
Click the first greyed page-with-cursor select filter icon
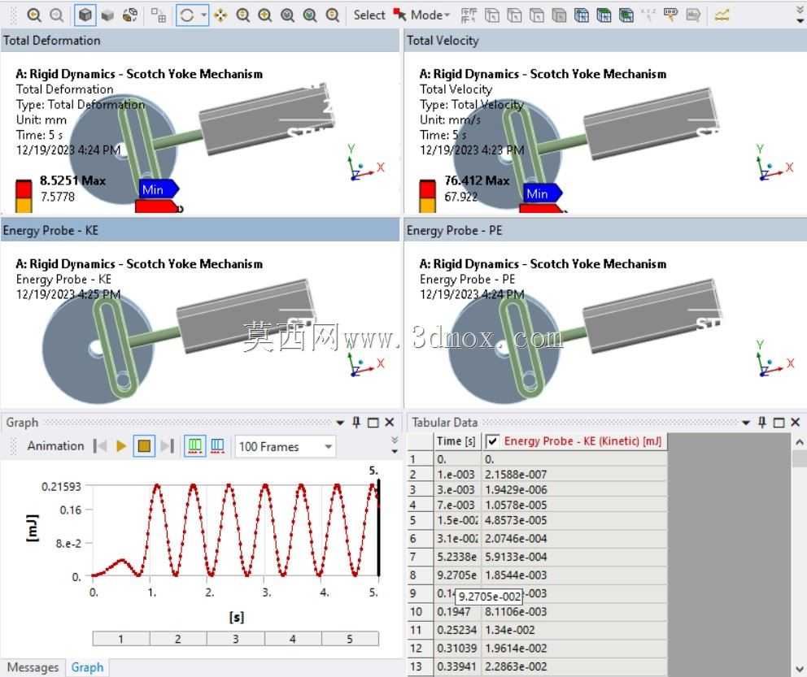(x=491, y=15)
